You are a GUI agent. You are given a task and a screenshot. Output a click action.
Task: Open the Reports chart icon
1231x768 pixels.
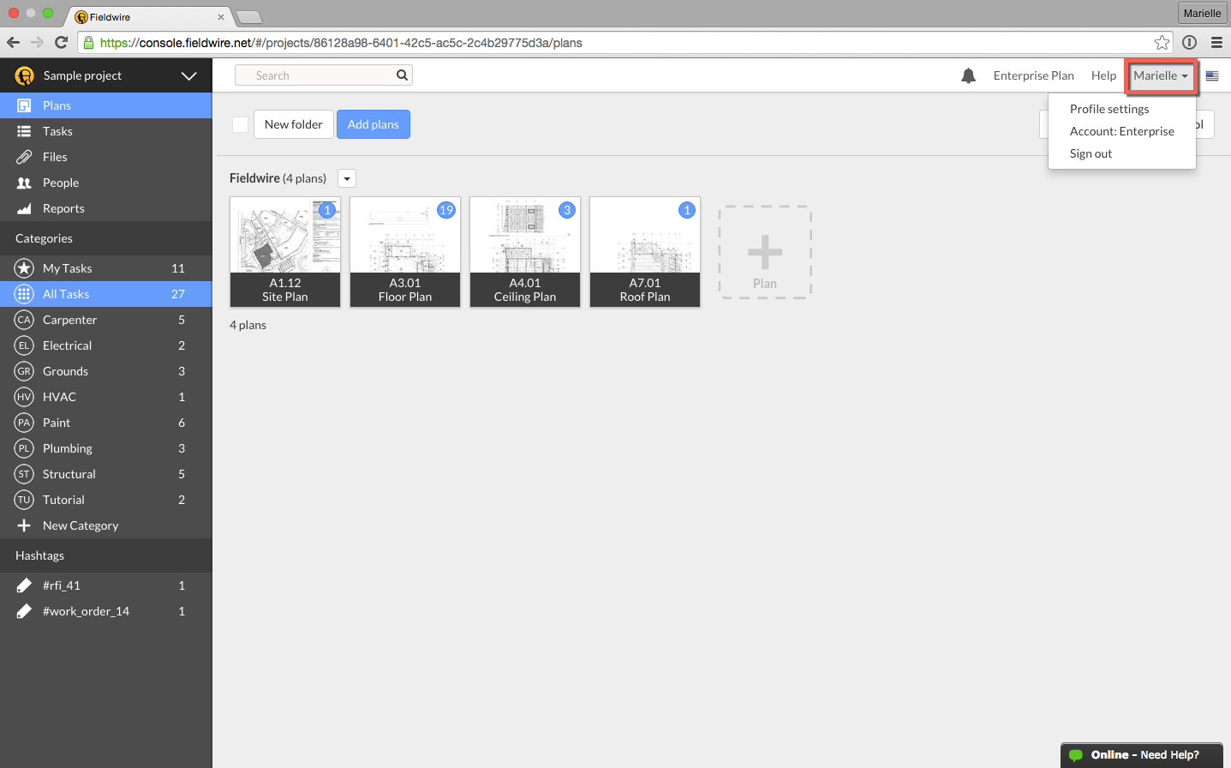pyautogui.click(x=24, y=208)
